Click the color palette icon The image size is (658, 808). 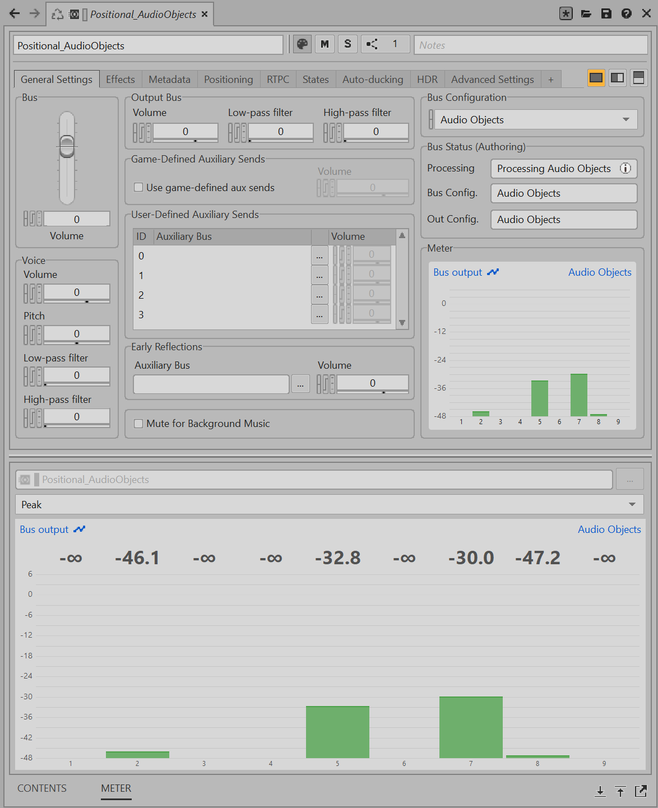point(302,44)
